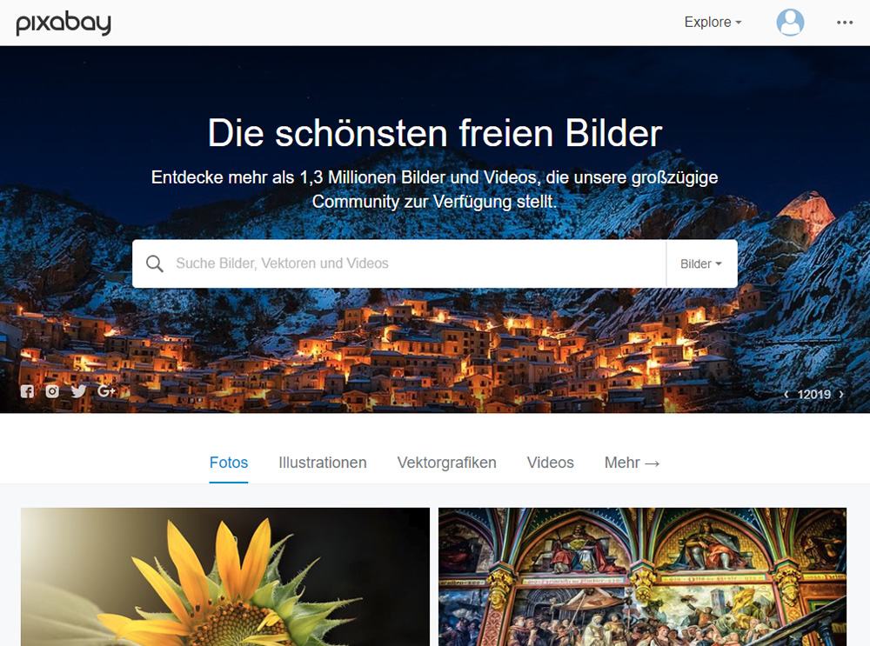This screenshot has height=646, width=870.
Task: Open the Bilder search type dropdown
Action: 701,264
